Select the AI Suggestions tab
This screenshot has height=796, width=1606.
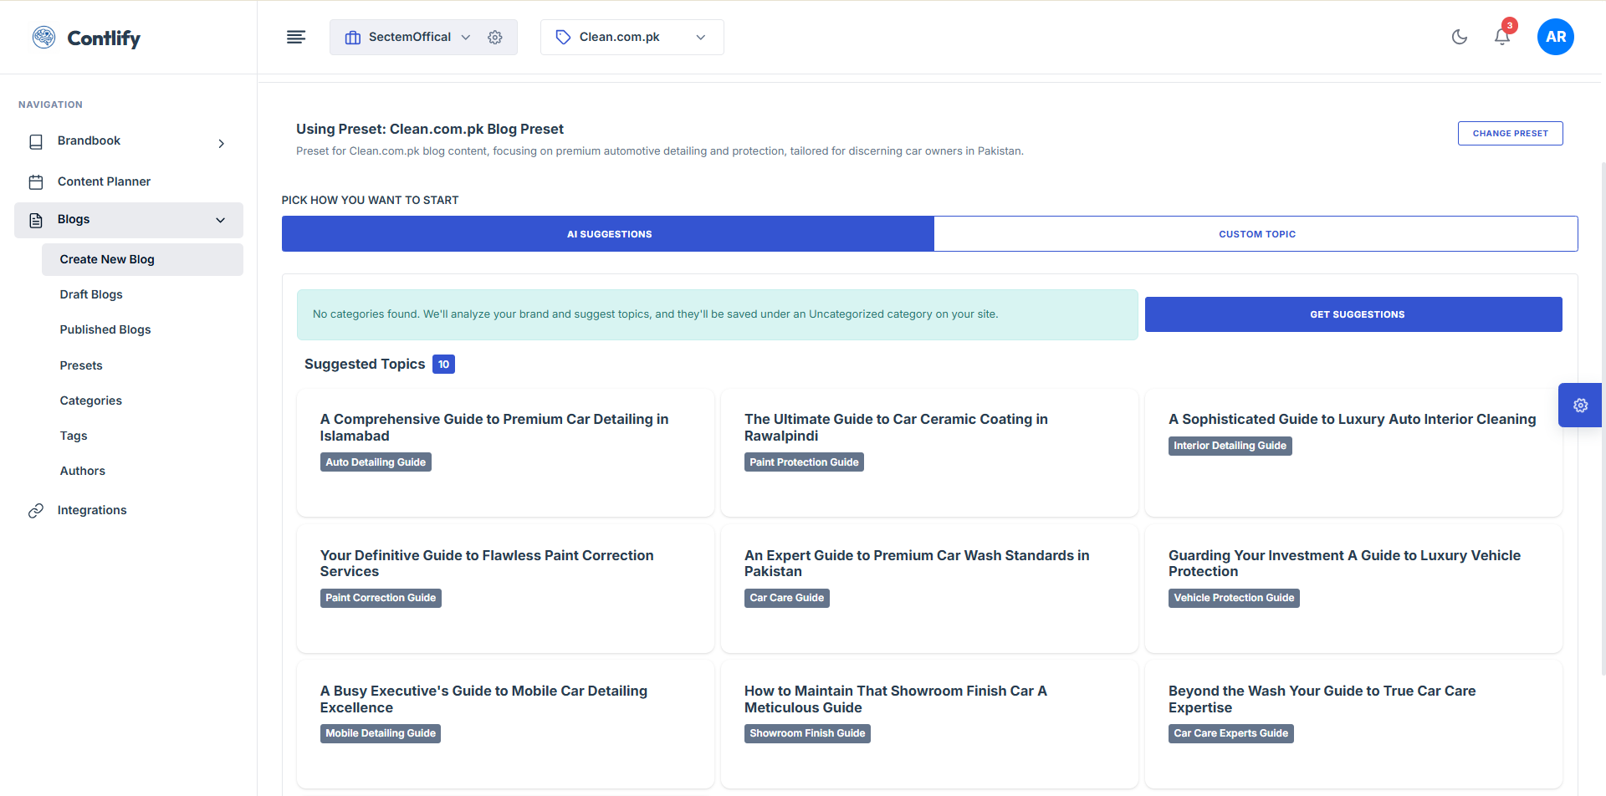point(608,234)
